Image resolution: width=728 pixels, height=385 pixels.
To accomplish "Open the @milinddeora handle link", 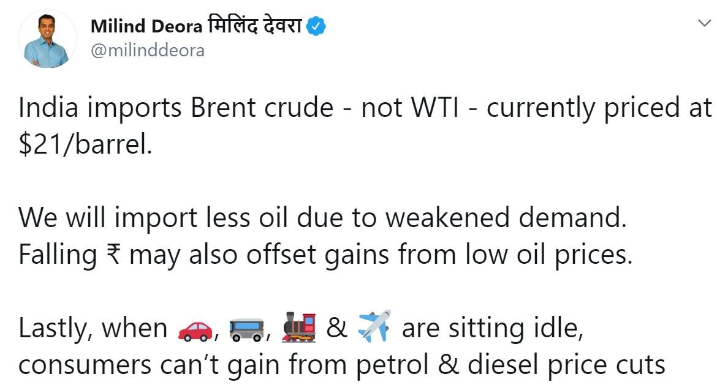I will (147, 51).
